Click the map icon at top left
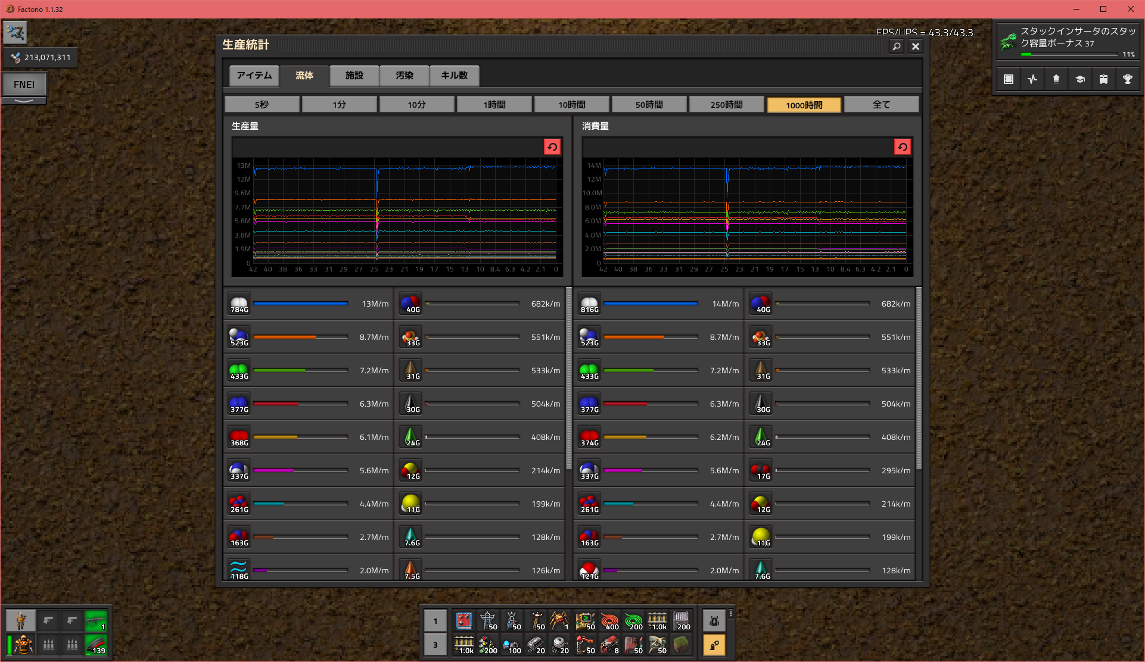 click(x=15, y=32)
